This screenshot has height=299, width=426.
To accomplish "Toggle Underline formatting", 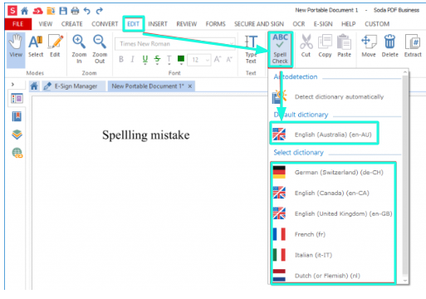I will (x=145, y=60).
